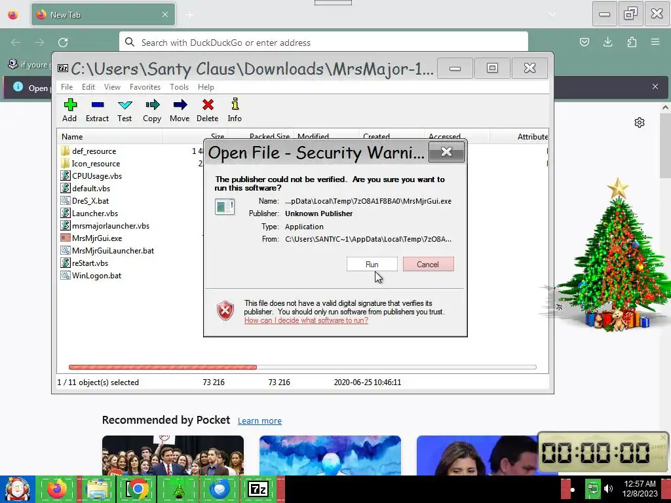Open the File menu in 7-Zip

tap(67, 87)
